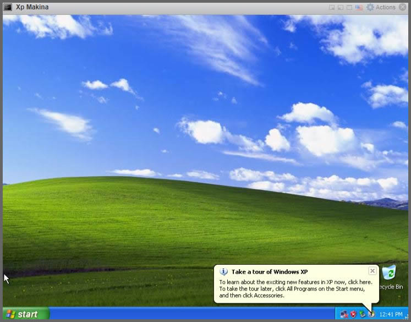The image size is (411, 322).
Task: Click the console icon left of Xp Makina
Action: [x=8, y=7]
